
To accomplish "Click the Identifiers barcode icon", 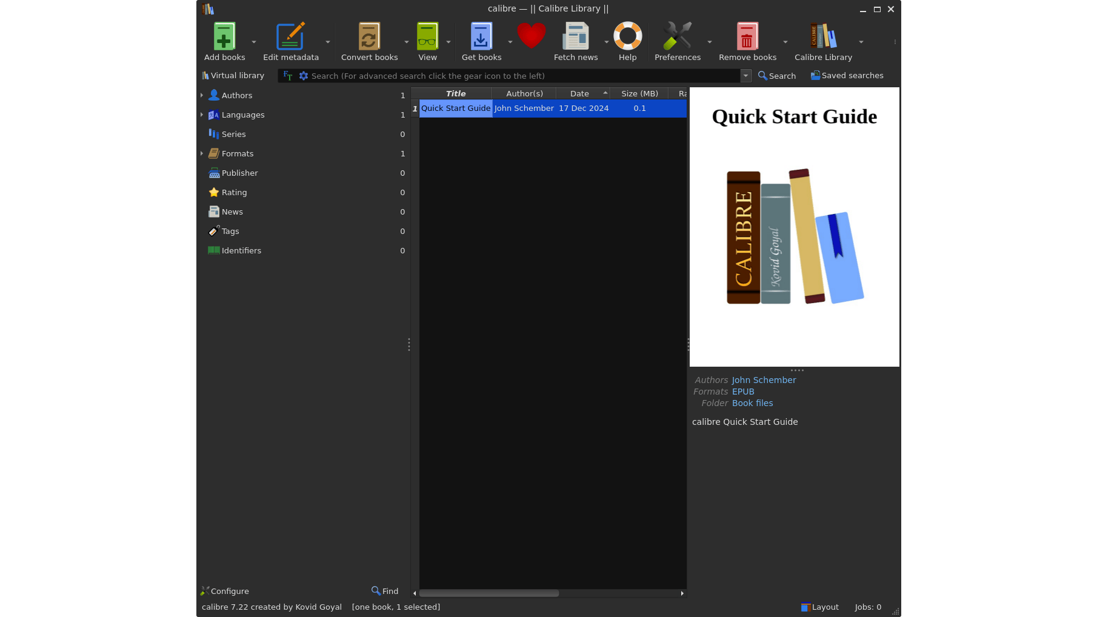I will coord(214,250).
